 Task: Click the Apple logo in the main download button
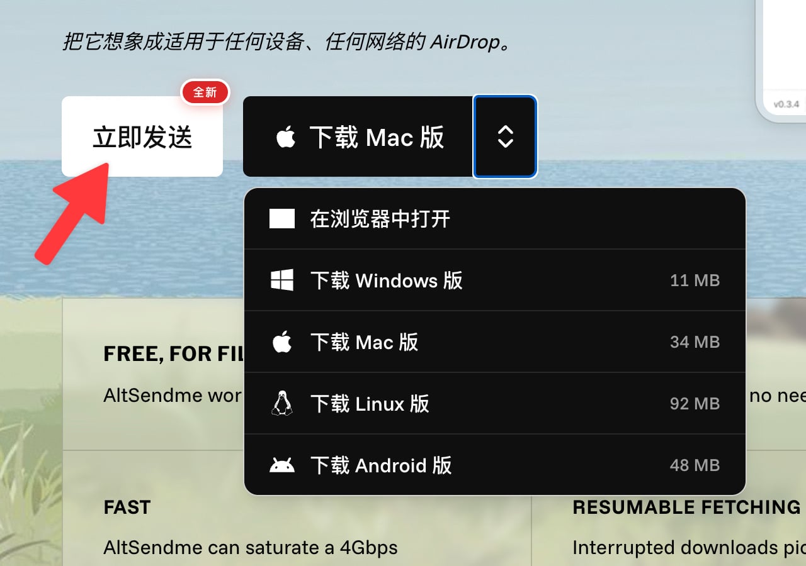click(286, 136)
